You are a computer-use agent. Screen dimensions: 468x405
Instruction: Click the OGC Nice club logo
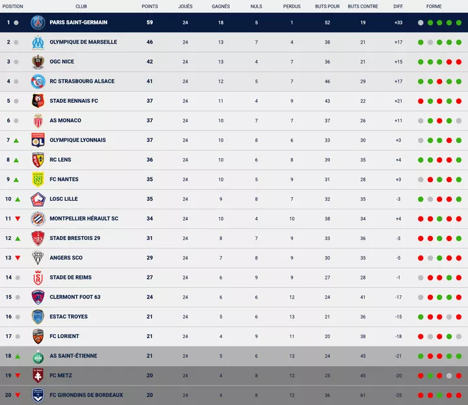[x=38, y=62]
